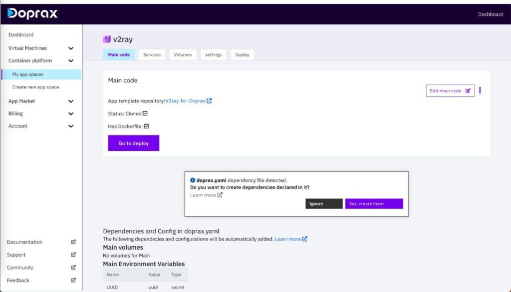Switch to the Main code tab
The width and height of the screenshot is (511, 292).
point(119,55)
